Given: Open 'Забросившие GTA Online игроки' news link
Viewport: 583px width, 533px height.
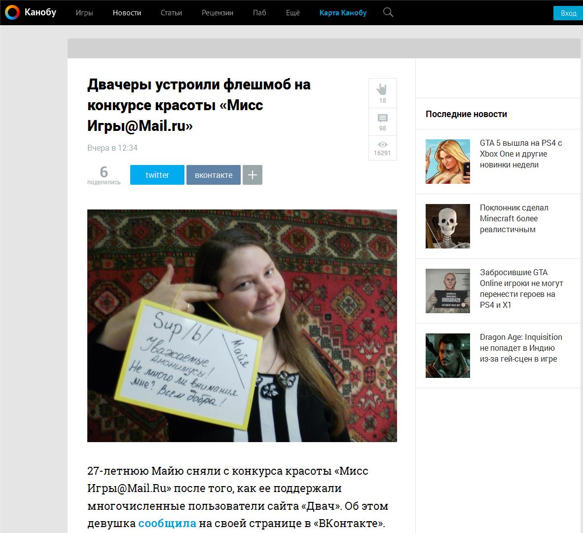Looking at the screenshot, I should coord(521,288).
